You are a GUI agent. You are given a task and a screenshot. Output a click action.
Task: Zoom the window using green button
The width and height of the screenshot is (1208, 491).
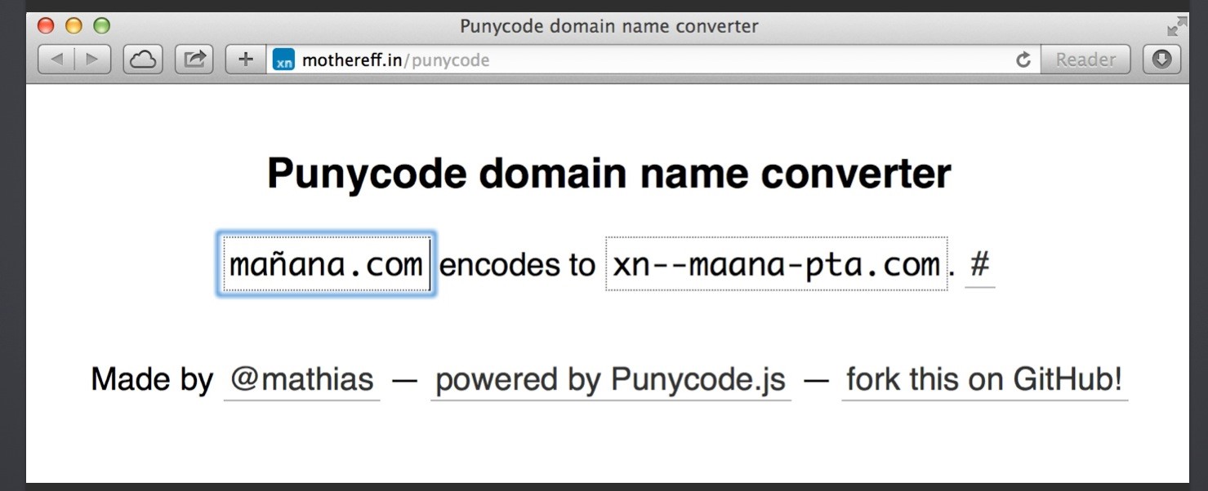[x=101, y=26]
